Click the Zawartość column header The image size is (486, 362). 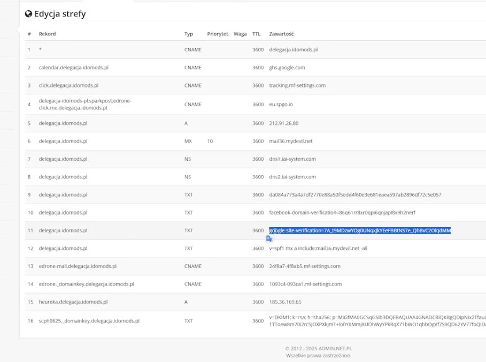click(x=281, y=34)
